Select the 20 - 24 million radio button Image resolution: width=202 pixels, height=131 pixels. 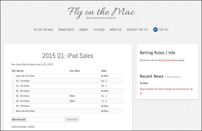tap(13, 92)
